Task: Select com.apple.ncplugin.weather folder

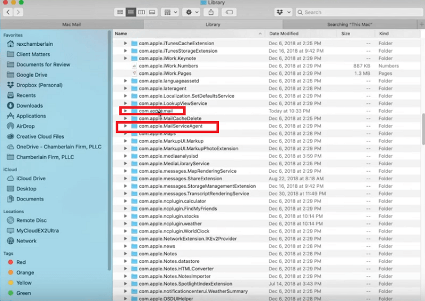Action: pyautogui.click(x=267, y=224)
